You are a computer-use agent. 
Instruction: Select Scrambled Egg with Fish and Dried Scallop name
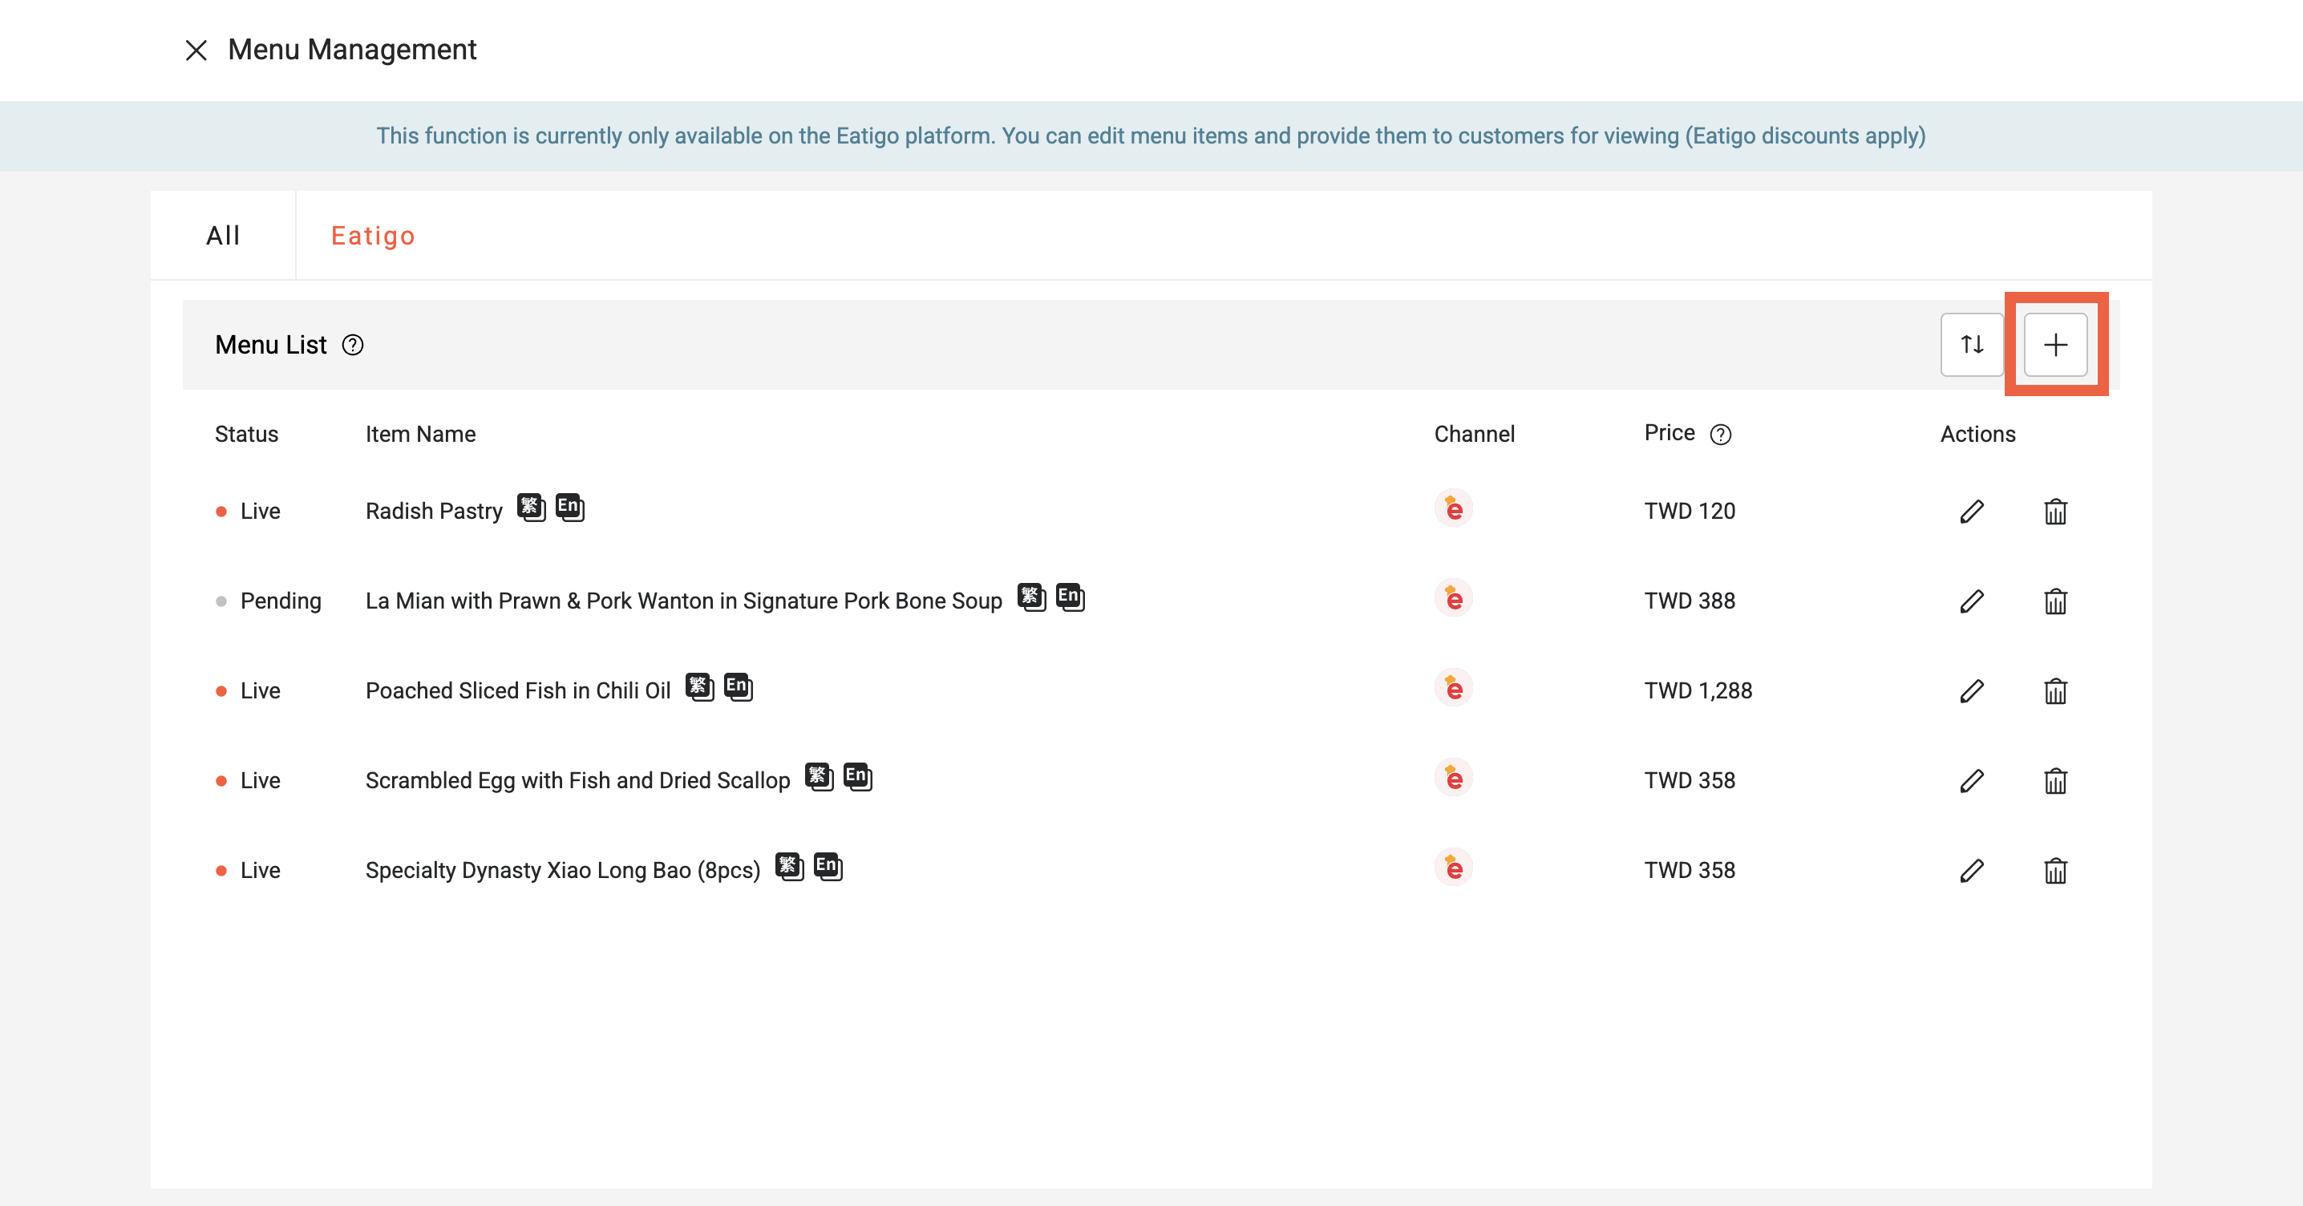[x=577, y=780]
